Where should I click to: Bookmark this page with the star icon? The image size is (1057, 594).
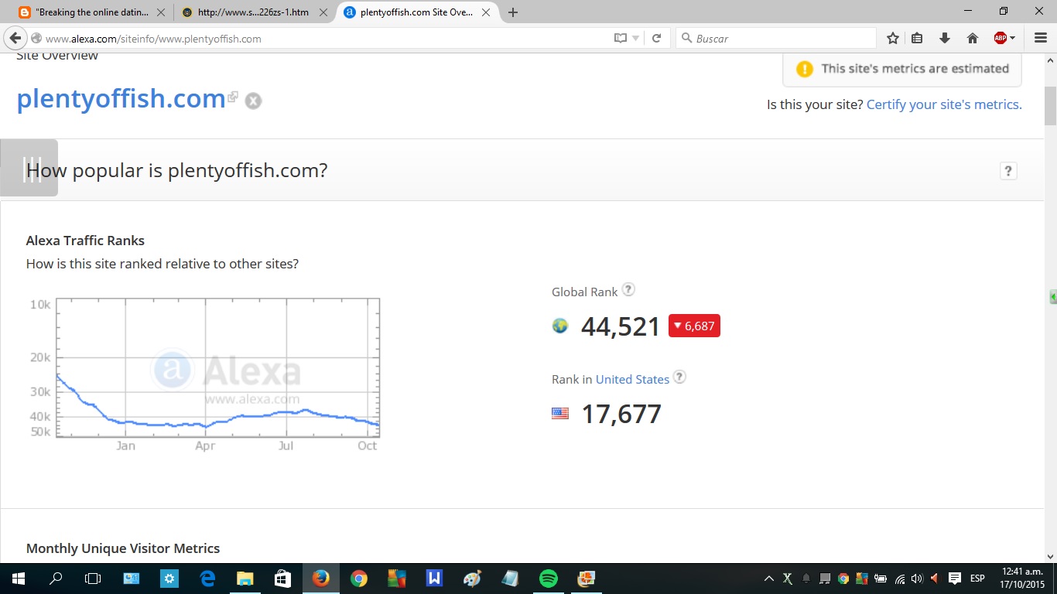tap(893, 38)
